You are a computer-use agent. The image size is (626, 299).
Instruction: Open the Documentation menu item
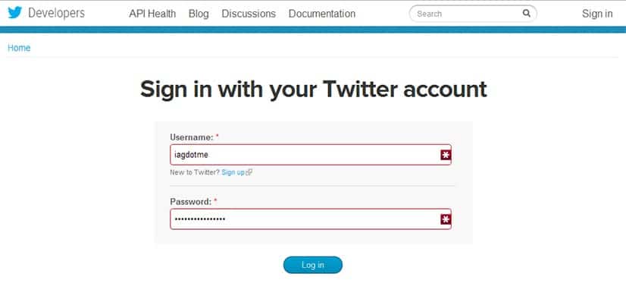pos(322,14)
